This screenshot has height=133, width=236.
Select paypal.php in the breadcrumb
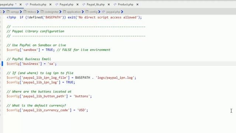(113, 12)
